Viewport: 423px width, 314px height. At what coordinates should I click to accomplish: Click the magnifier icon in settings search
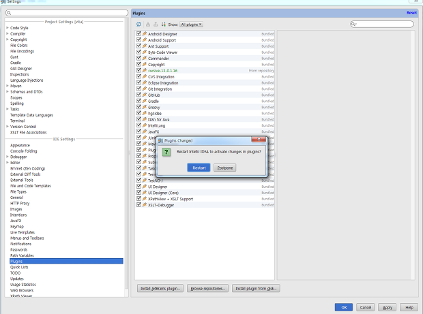coord(9,13)
